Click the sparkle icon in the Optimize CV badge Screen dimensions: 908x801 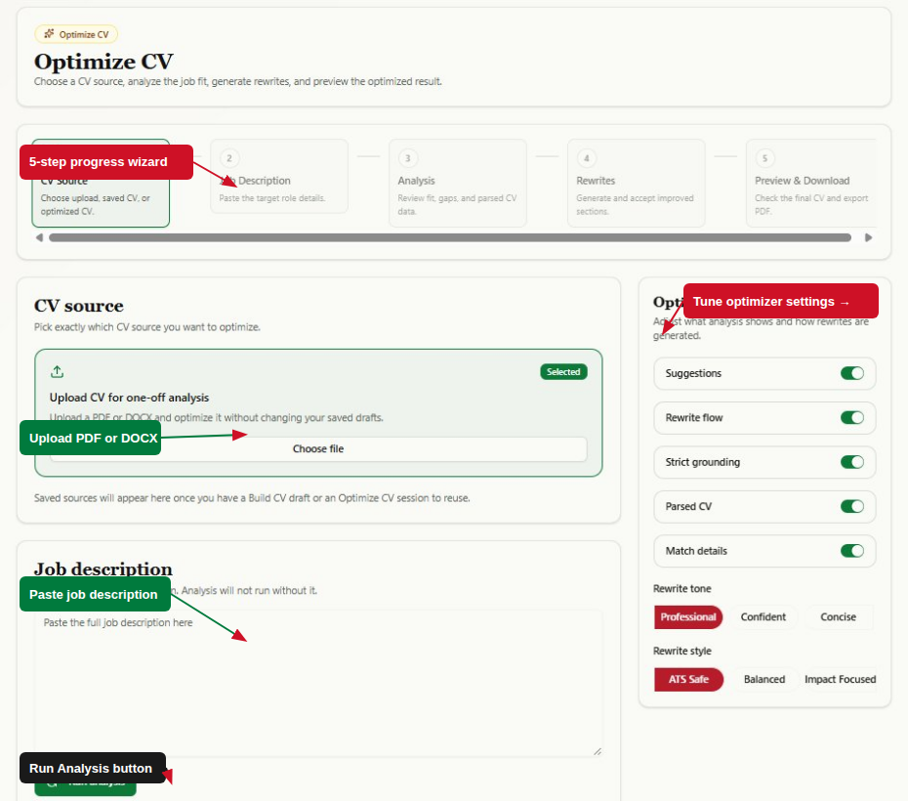click(x=49, y=34)
